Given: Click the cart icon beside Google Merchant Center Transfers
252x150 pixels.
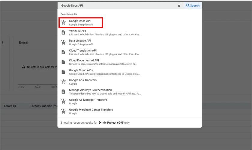Looking at the screenshot, I should [x=64, y=111].
